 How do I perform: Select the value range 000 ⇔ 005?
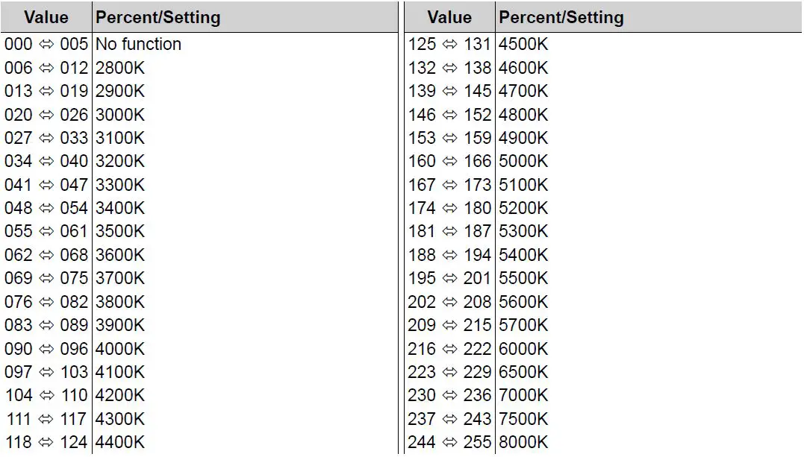46,44
